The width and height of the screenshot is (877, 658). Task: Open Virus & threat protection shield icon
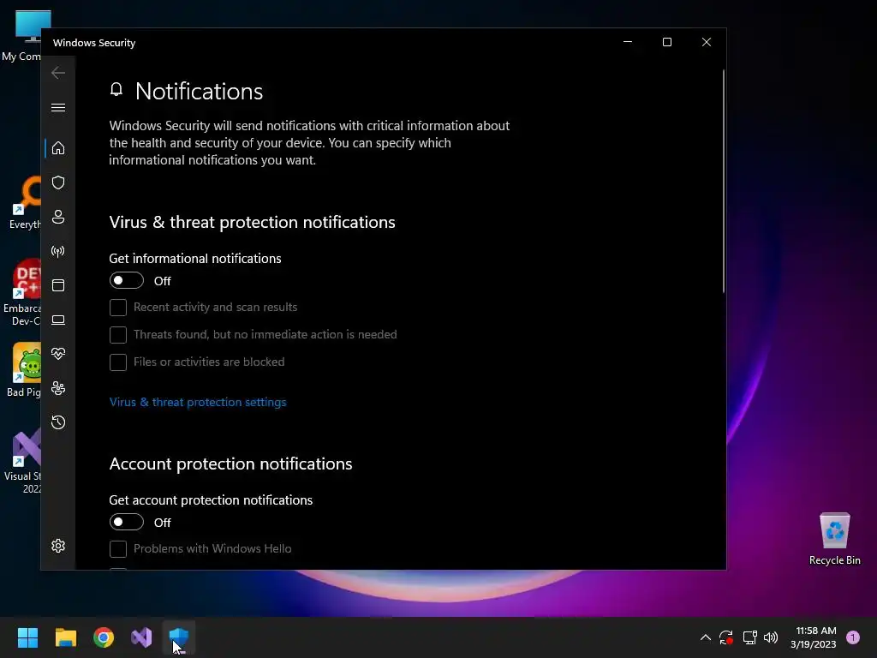coord(58,182)
